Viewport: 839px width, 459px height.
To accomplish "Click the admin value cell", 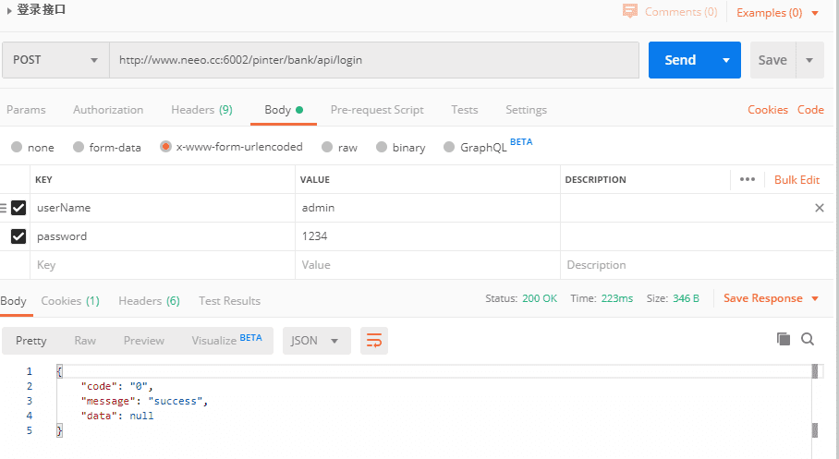I will click(428, 208).
